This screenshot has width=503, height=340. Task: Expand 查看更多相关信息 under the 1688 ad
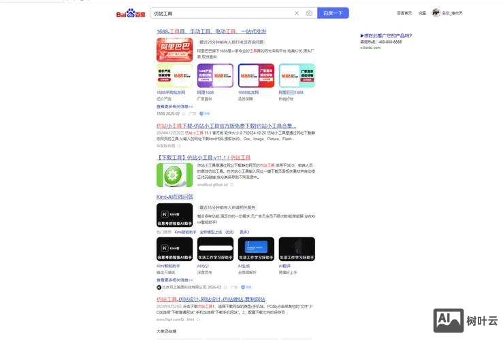174,107
